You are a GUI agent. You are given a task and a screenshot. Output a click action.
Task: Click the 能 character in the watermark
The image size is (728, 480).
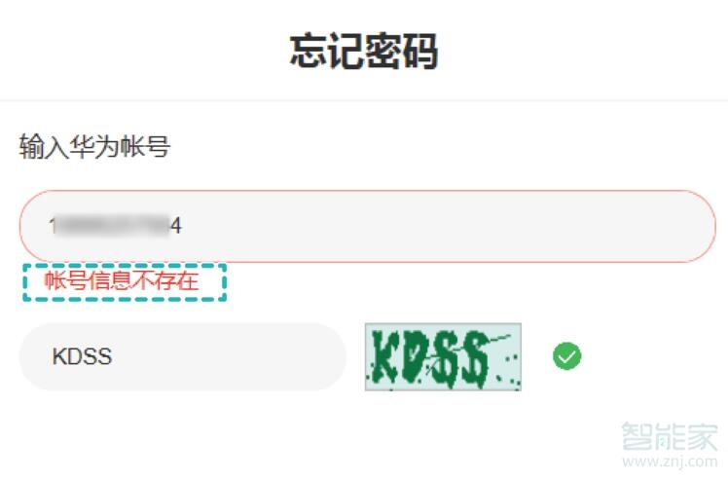[669, 436]
